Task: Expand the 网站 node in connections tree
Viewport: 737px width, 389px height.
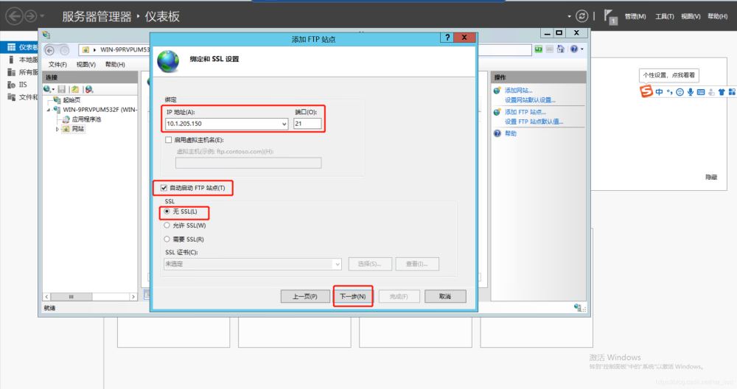Action: [58, 129]
